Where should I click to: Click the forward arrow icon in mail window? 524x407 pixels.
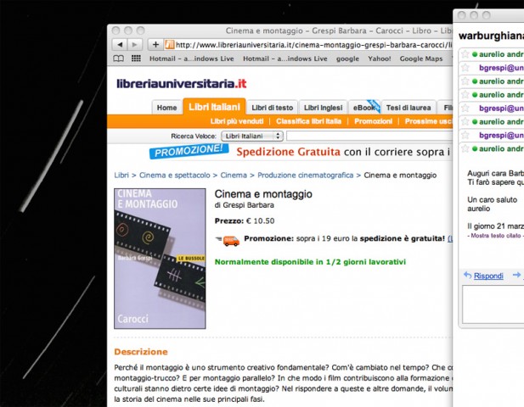click(x=516, y=275)
